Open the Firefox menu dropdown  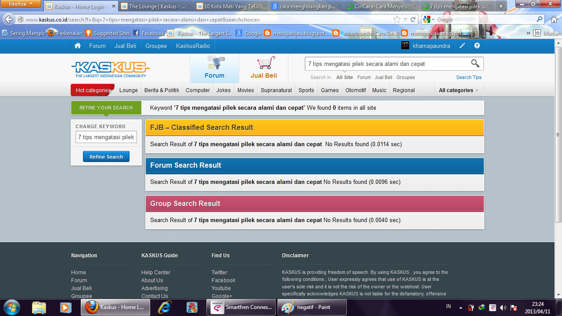(x=21, y=4)
